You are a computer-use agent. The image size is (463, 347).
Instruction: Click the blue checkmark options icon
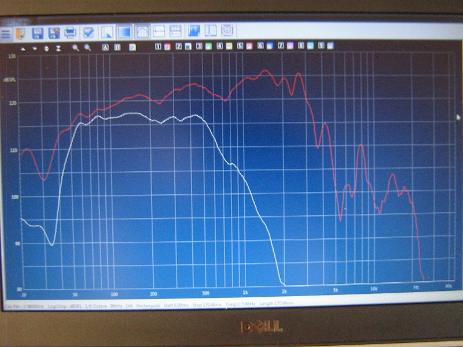click(x=89, y=32)
